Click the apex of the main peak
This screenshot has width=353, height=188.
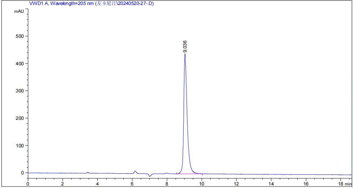185,54
